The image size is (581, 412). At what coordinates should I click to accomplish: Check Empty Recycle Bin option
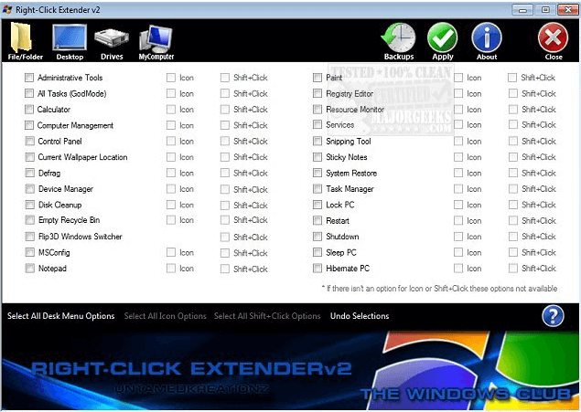pyautogui.click(x=29, y=220)
